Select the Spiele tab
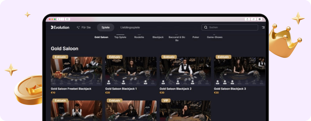Image resolution: width=311 pixels, height=121 pixels. (x=106, y=27)
